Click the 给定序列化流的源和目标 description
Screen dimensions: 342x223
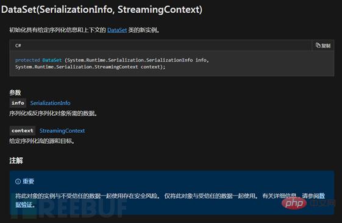point(42,141)
